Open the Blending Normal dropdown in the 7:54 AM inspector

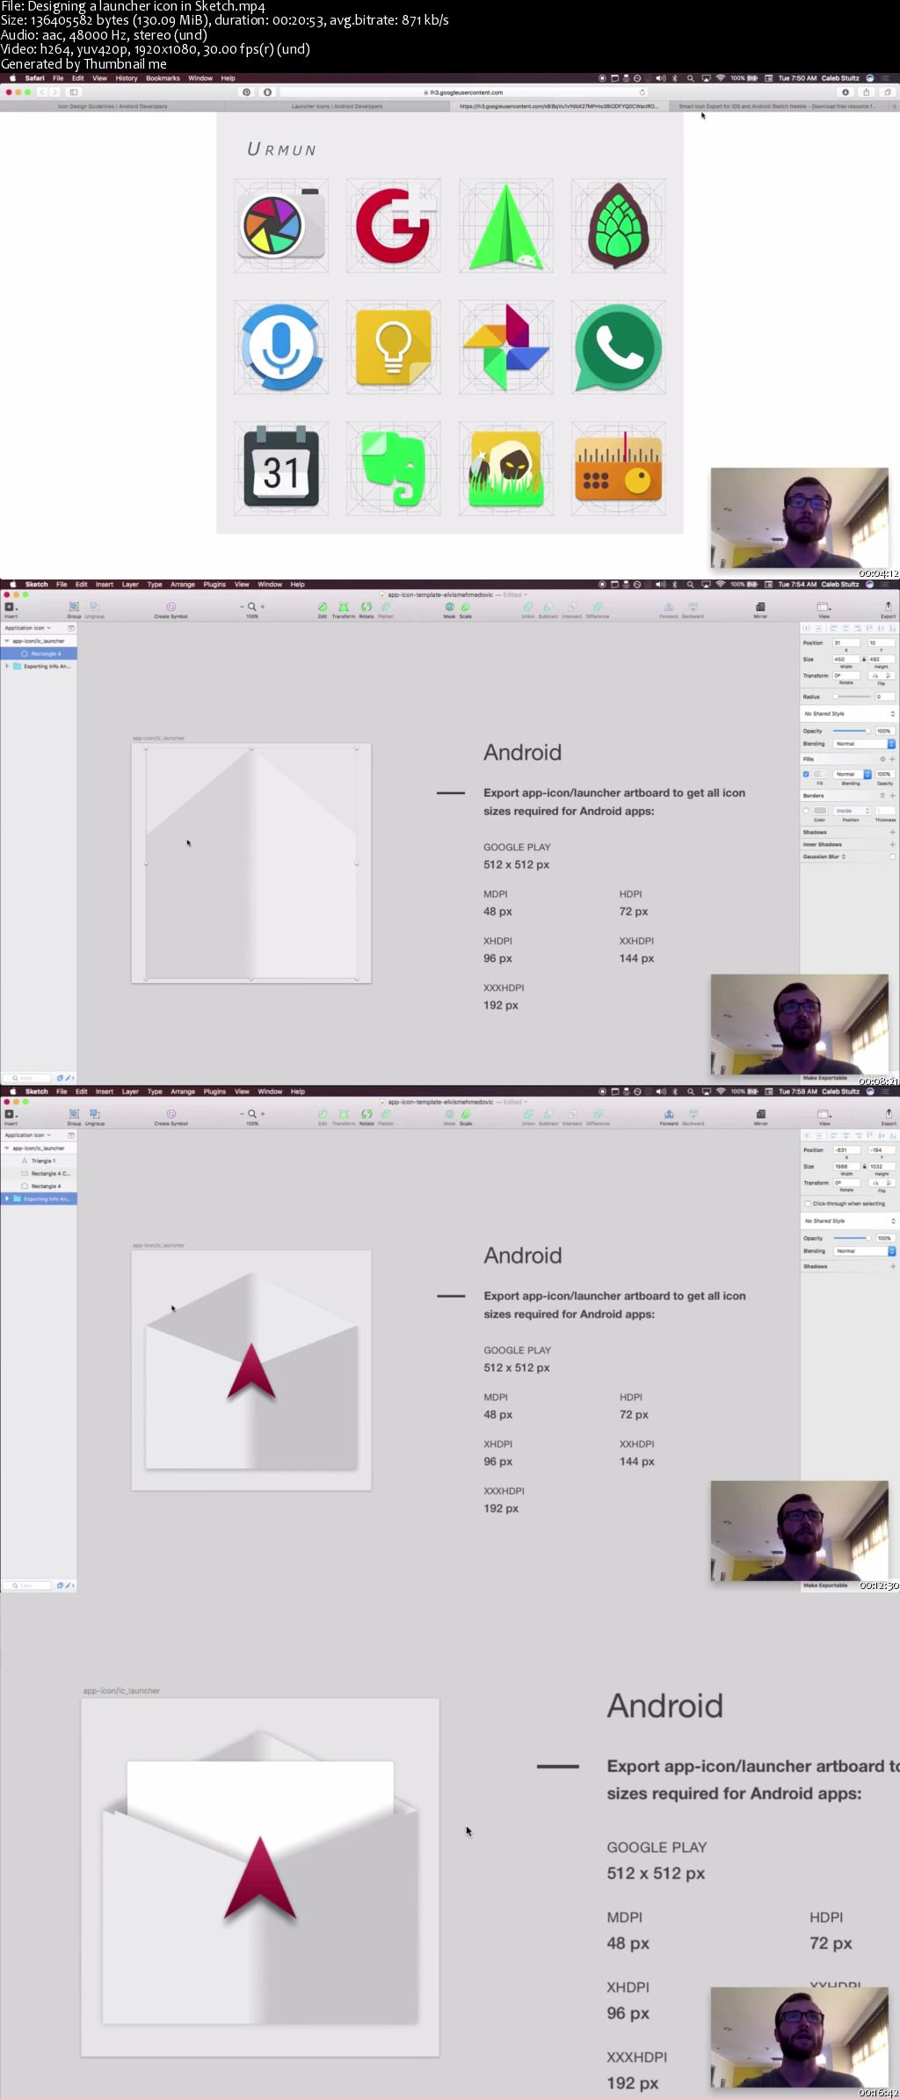pyautogui.click(x=864, y=744)
